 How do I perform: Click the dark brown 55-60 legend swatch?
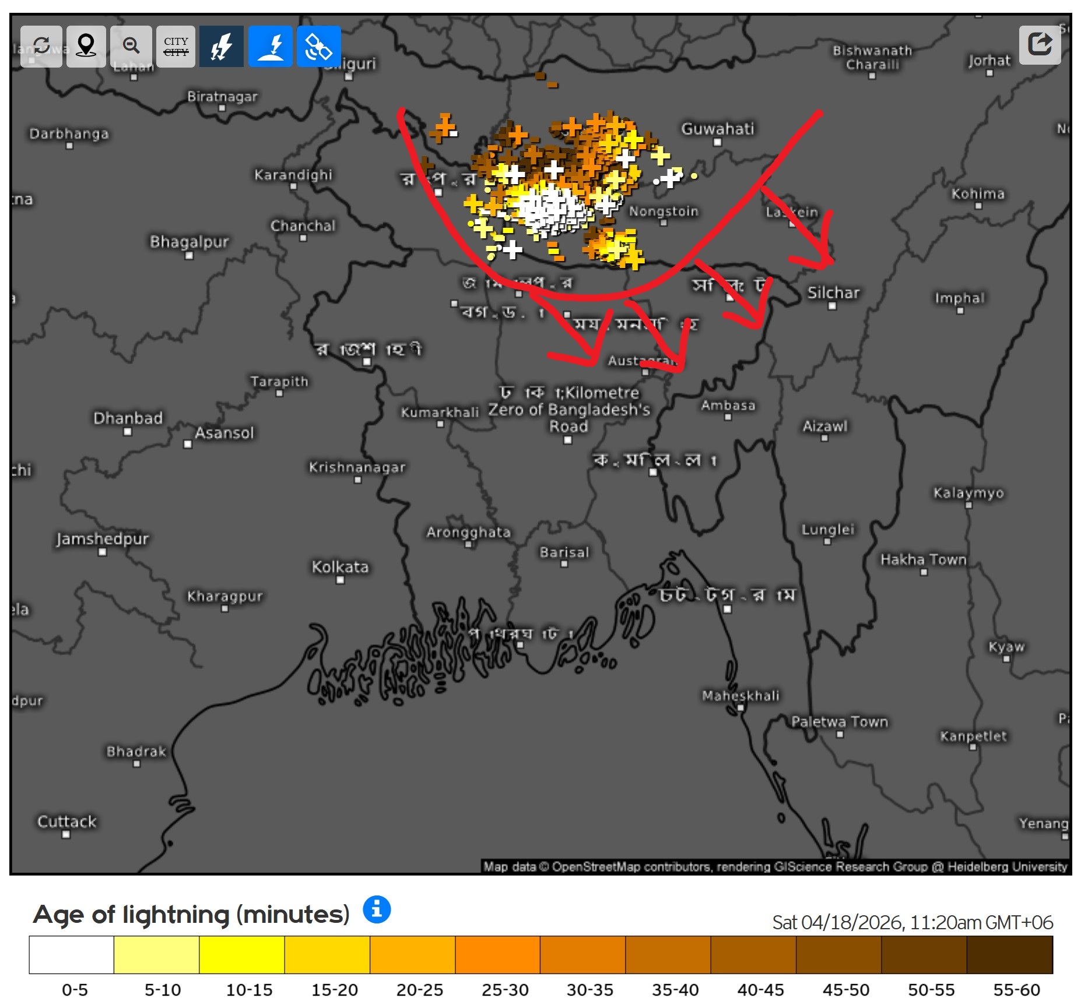pyautogui.click(x=1009, y=955)
